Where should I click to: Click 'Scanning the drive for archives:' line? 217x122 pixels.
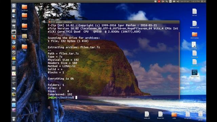(74, 38)
